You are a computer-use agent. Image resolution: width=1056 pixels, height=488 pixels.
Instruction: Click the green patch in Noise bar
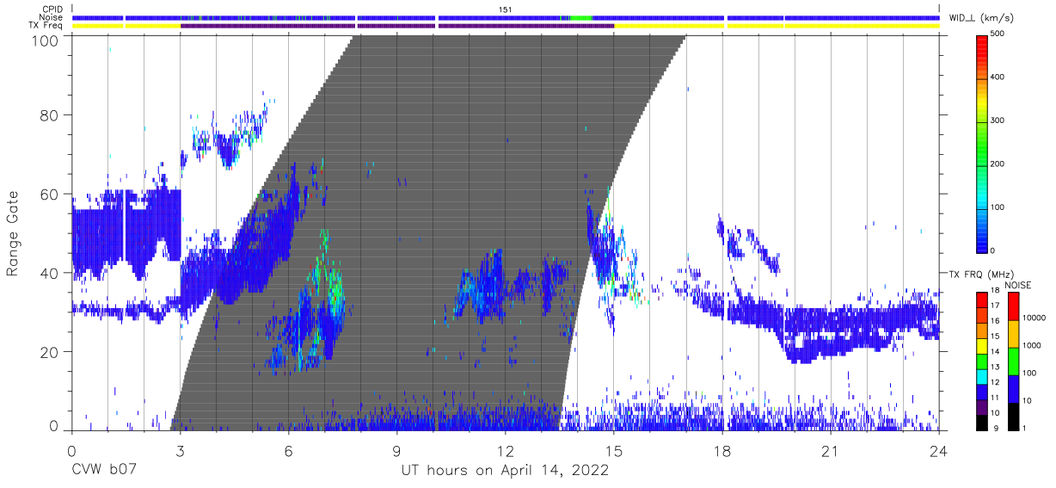581,17
